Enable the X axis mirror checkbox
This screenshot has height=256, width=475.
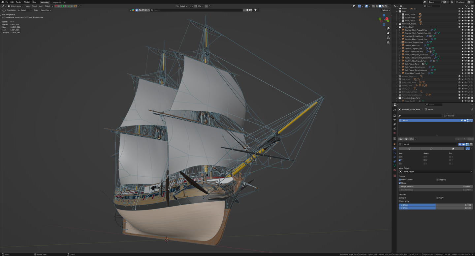tap(400, 157)
